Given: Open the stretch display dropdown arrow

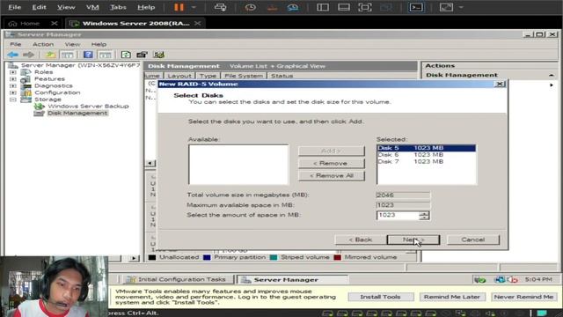Looking at the screenshot, I should click(x=461, y=7).
